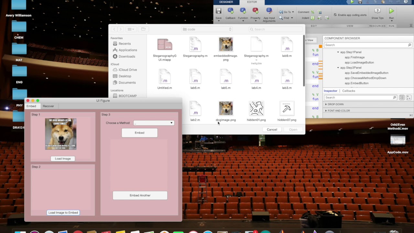Open the Callbacks tab in the Component Browser

click(348, 91)
